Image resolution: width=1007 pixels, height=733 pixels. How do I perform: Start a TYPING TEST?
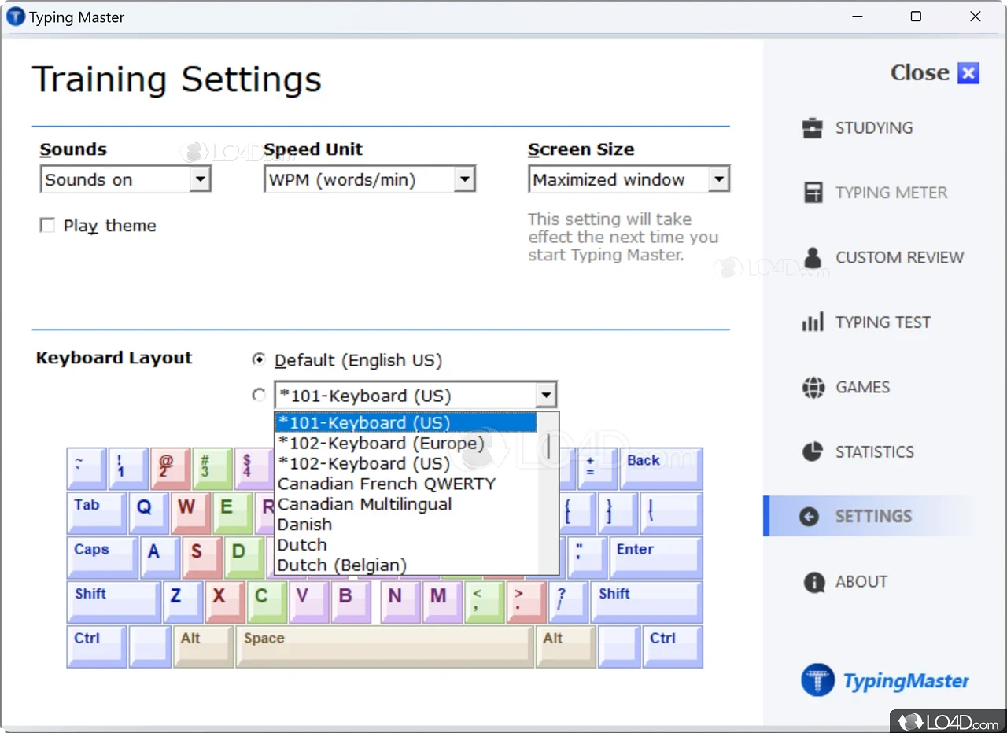tap(883, 322)
